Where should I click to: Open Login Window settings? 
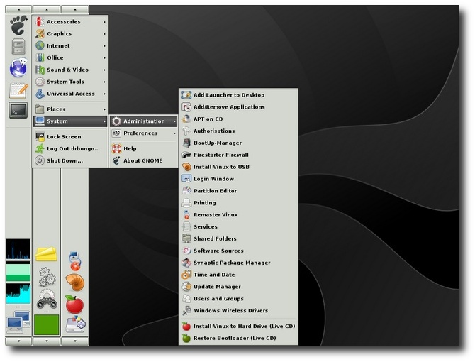coord(238,179)
